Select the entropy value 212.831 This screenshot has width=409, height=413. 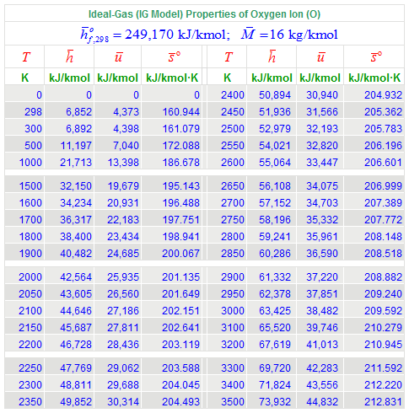(x=384, y=402)
